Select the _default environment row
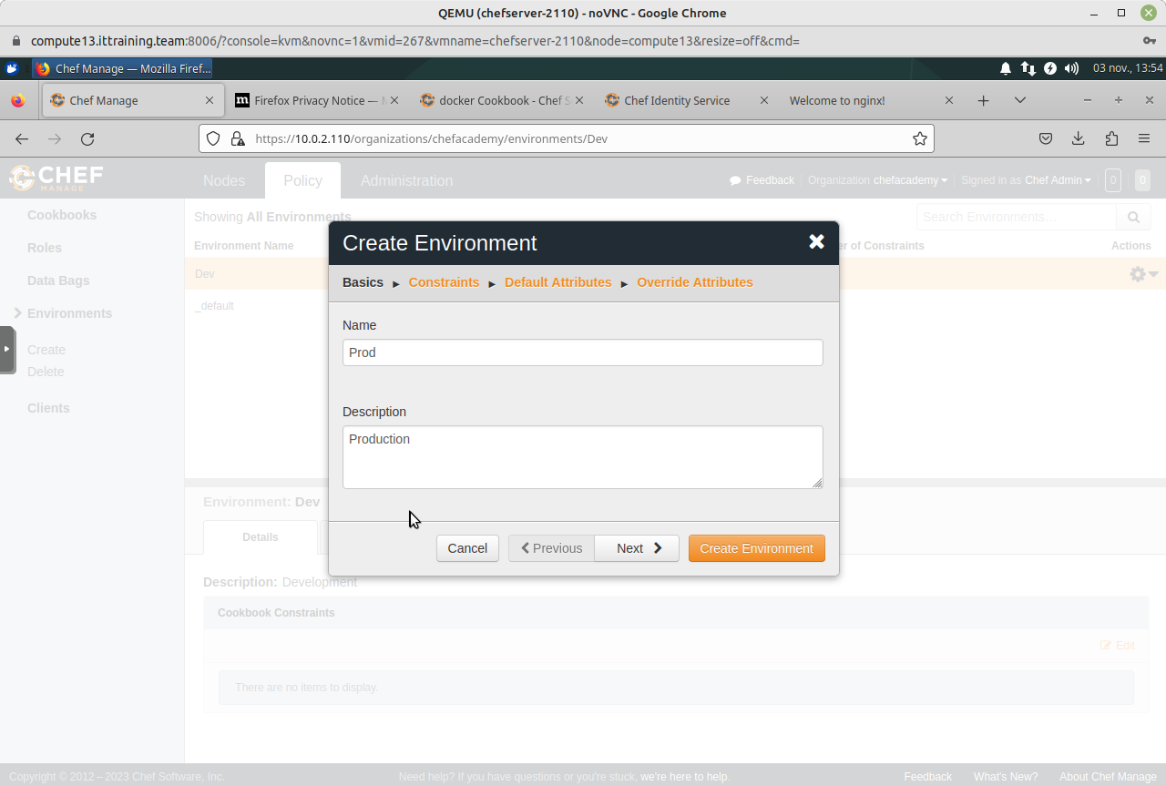1166x786 pixels. [675, 306]
